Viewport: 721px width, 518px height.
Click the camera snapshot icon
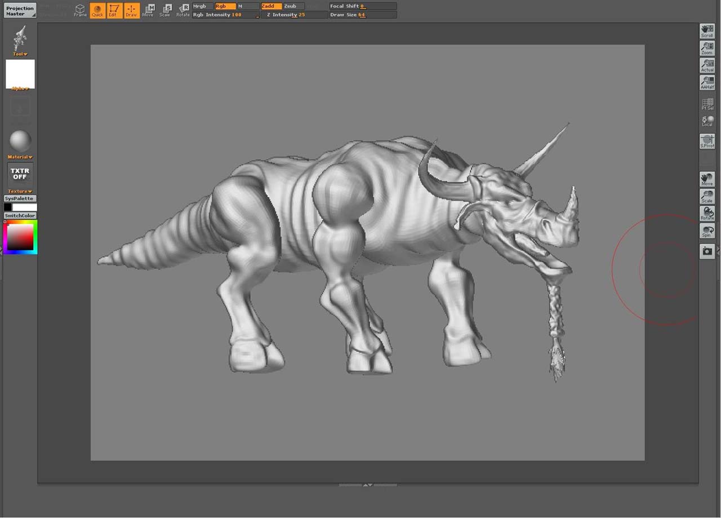coord(707,251)
